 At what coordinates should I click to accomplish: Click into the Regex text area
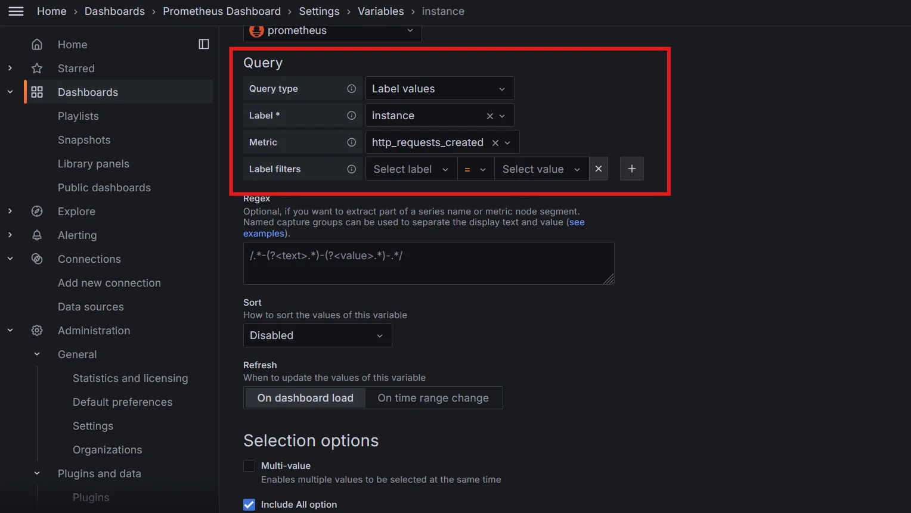[429, 263]
